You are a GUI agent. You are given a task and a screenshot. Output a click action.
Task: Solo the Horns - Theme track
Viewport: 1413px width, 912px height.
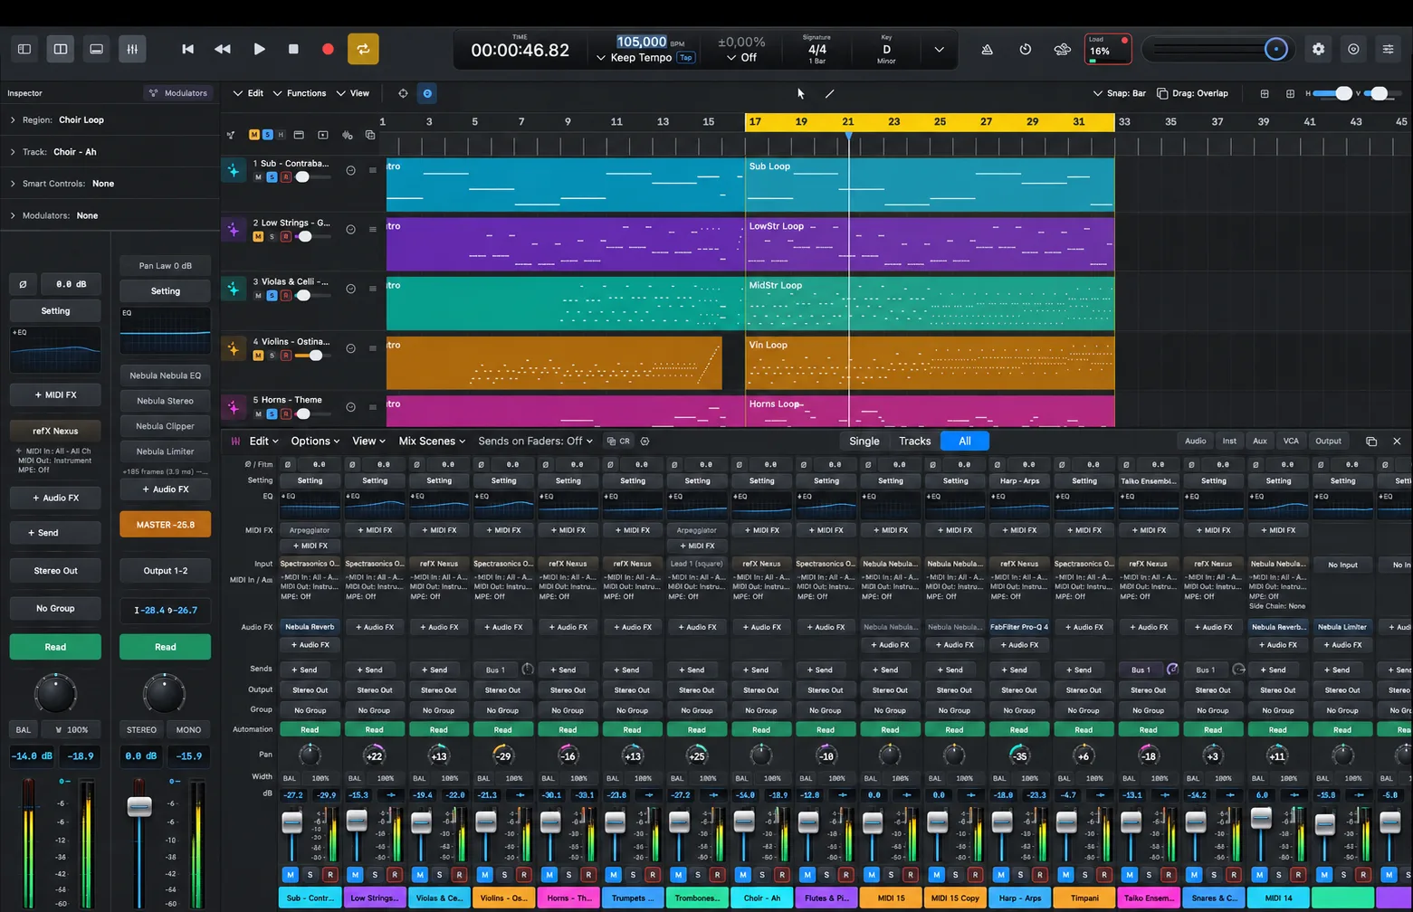(272, 413)
